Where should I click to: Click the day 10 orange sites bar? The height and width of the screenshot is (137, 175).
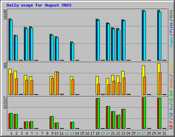(57, 83)
